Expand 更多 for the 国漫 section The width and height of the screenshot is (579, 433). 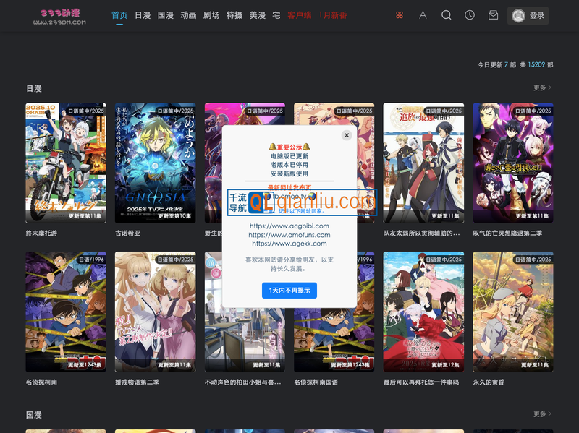pyautogui.click(x=542, y=414)
